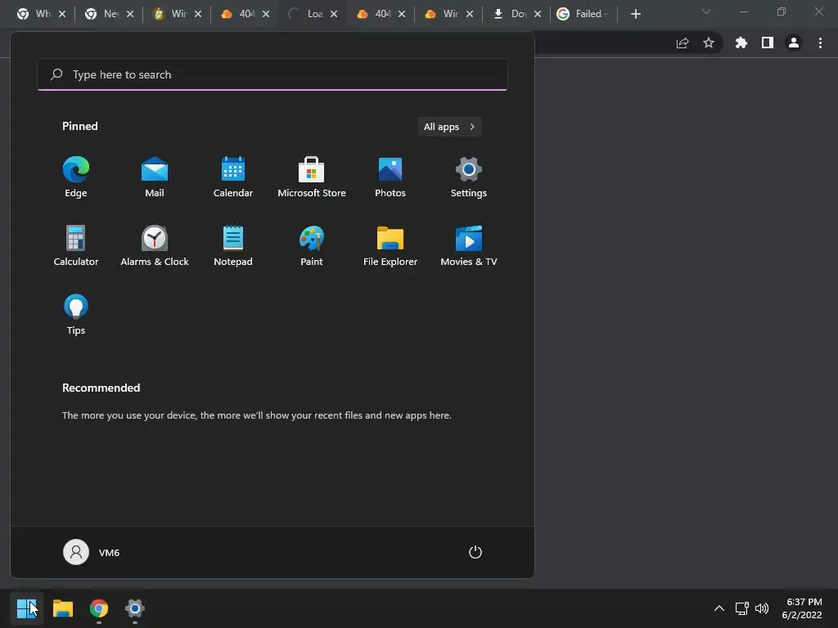Open File Explorer from pinned apps
Viewport: 838px width, 628px height.
pyautogui.click(x=390, y=245)
